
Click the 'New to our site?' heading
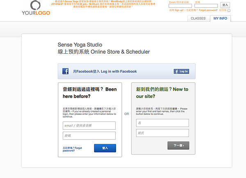point(162,93)
